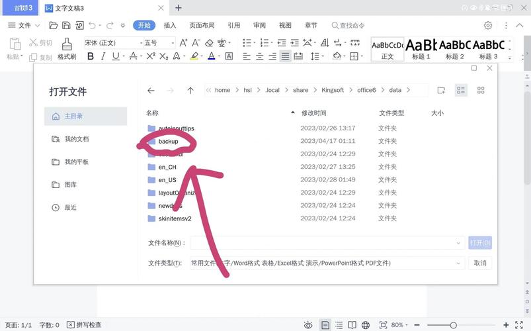Switch to outline view icon

339,325
